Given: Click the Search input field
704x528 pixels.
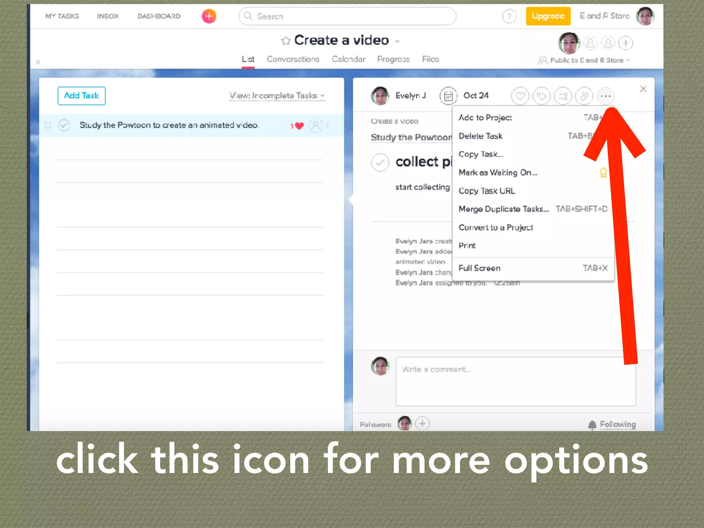Looking at the screenshot, I should tap(347, 16).
